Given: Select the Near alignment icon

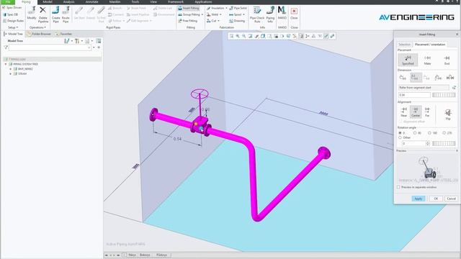Looking at the screenshot, I should (x=403, y=112).
